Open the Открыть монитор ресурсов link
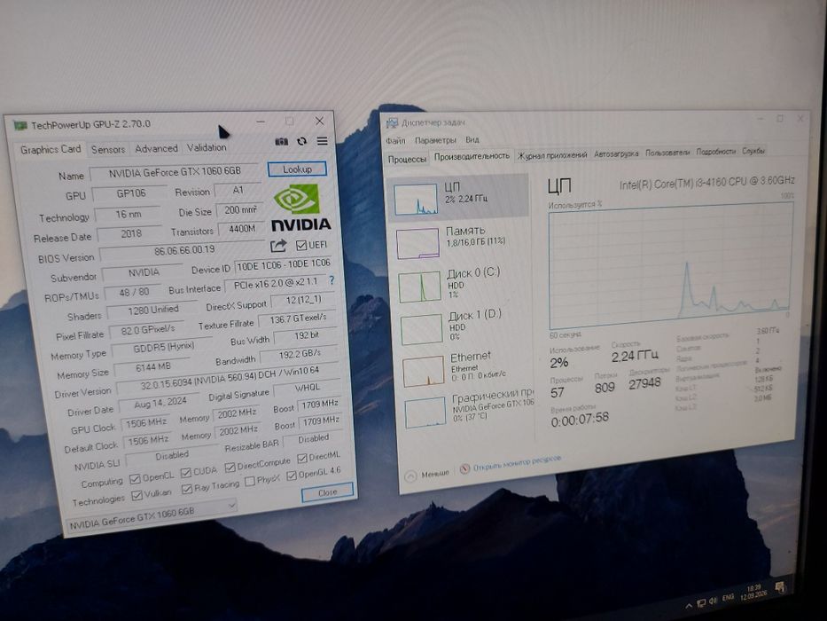 click(517, 463)
